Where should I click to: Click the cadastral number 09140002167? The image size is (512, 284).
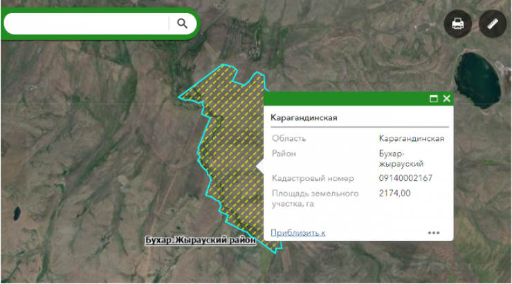click(x=405, y=178)
